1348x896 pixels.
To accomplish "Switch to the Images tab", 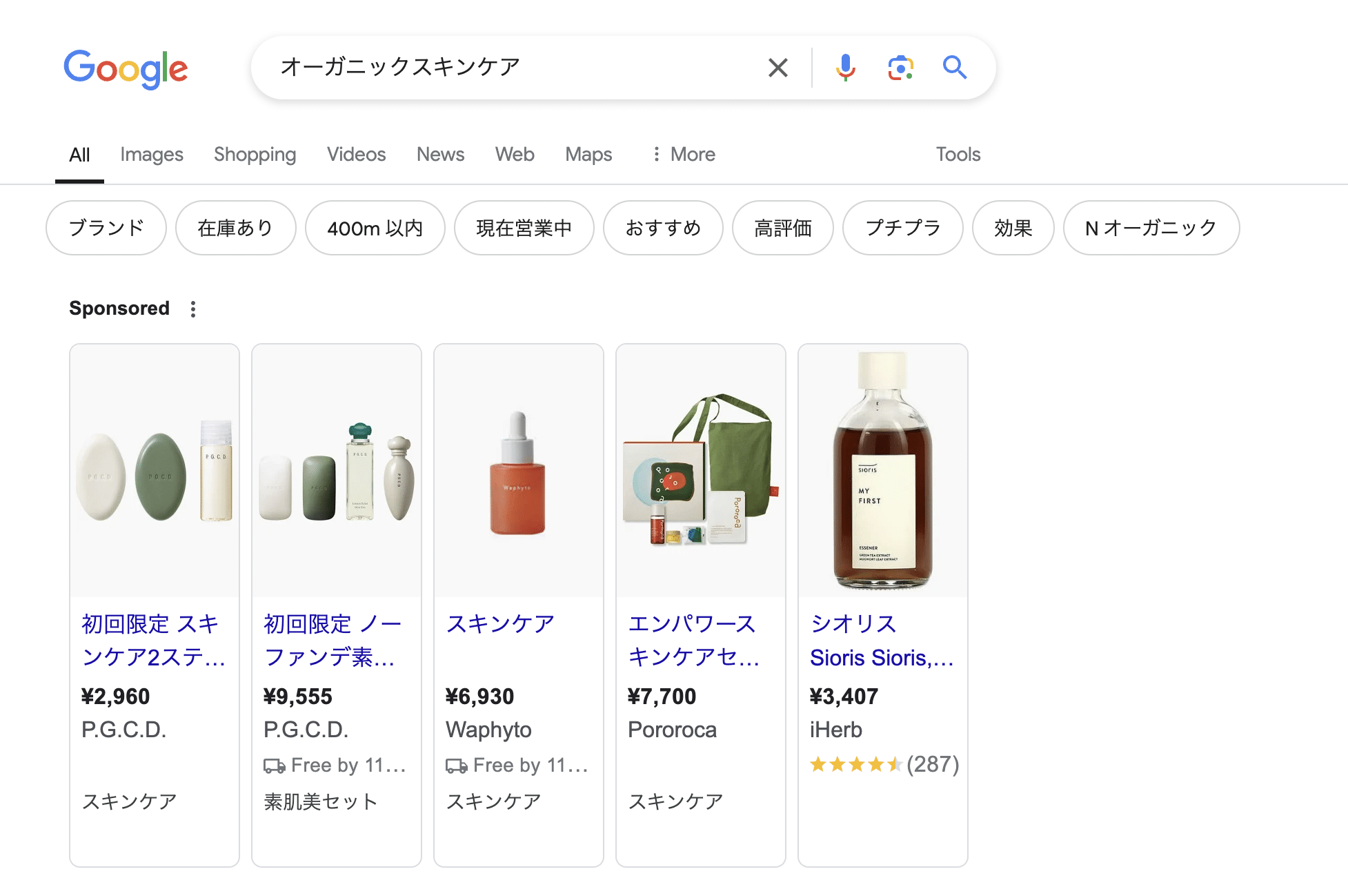I will coord(151,154).
